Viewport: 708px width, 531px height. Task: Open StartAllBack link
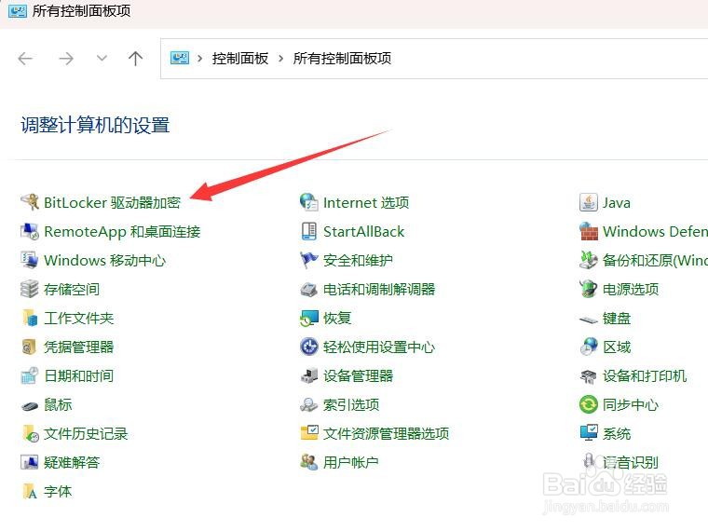[x=364, y=232]
